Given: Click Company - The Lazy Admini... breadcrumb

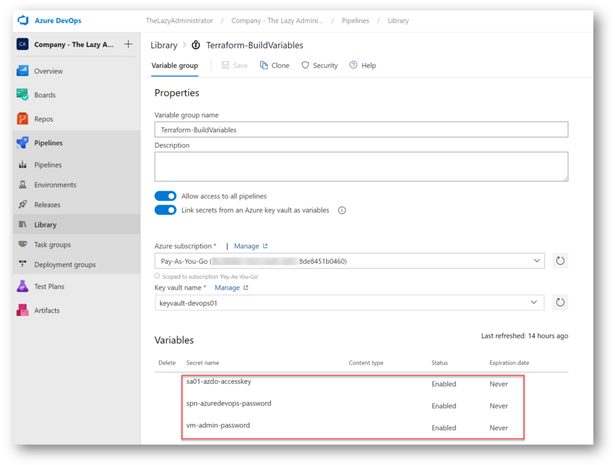Looking at the screenshot, I should (x=277, y=20).
